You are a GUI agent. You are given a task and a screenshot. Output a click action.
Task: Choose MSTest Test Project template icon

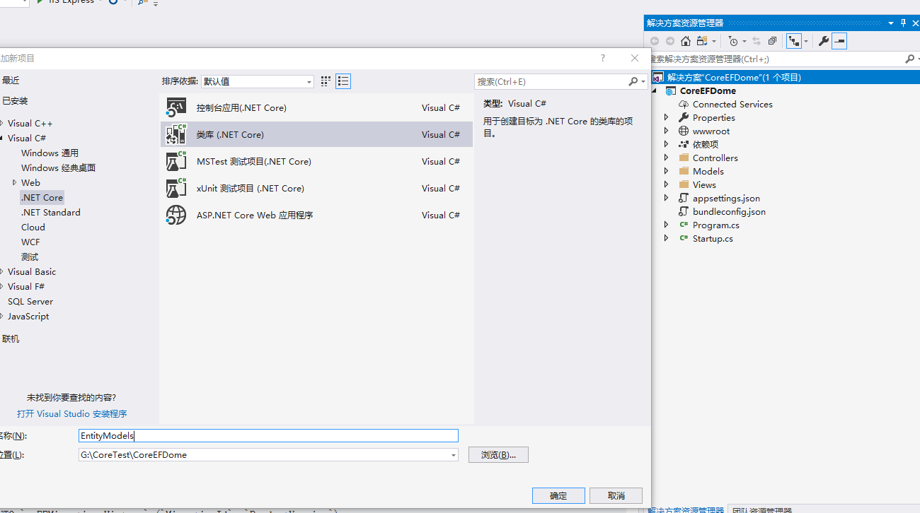[176, 161]
